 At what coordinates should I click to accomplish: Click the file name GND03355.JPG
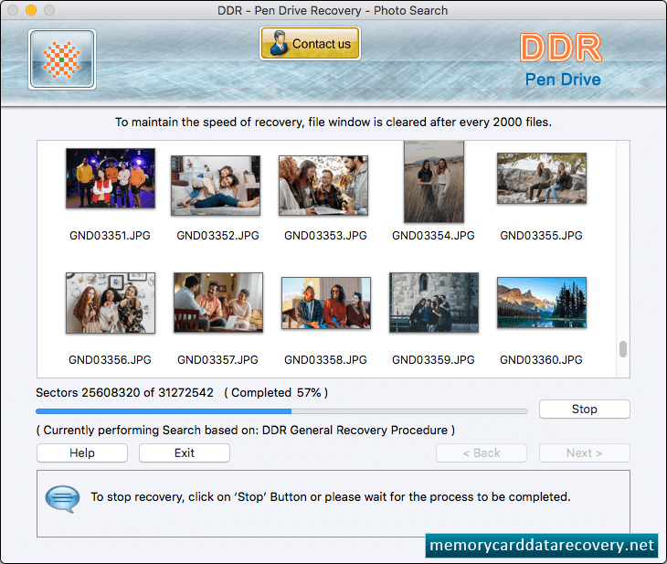point(541,236)
